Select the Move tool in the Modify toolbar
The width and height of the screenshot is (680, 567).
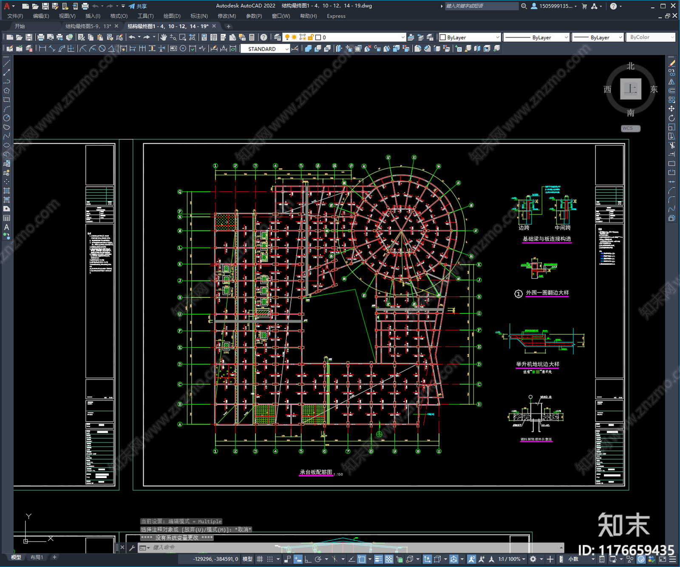click(x=671, y=109)
